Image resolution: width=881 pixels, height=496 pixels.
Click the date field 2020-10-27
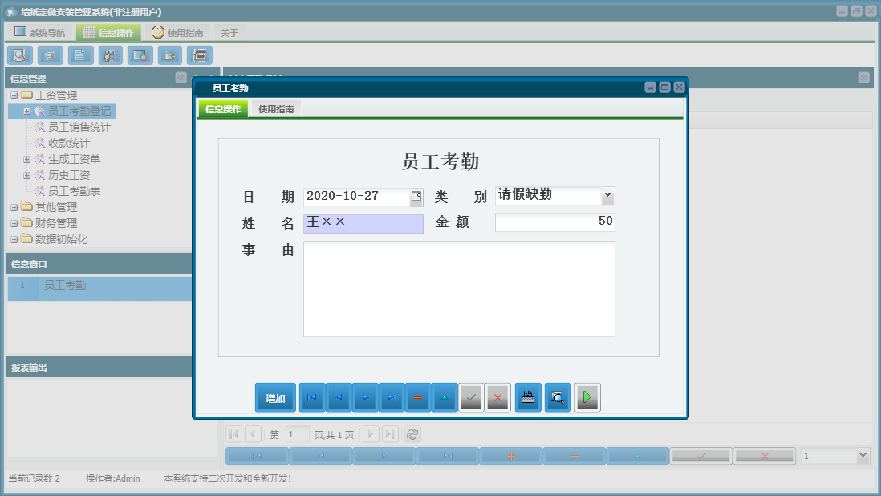click(x=357, y=197)
